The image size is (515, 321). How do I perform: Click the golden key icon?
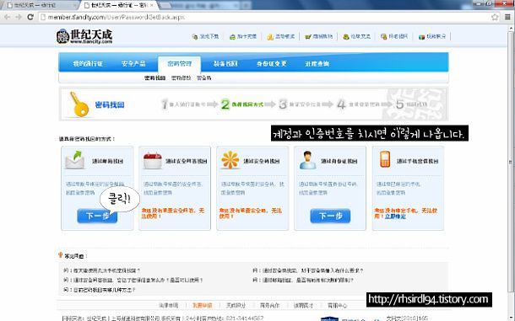point(79,104)
